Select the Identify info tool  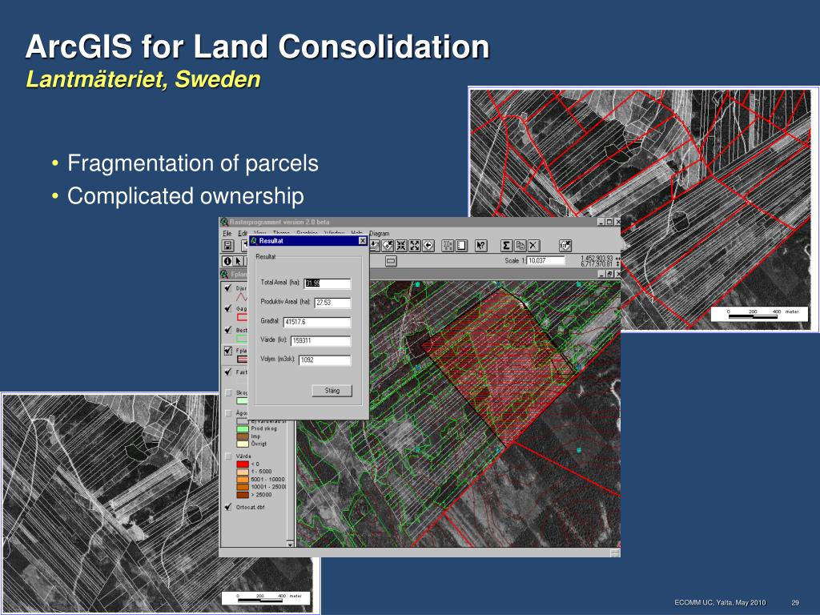point(227,261)
